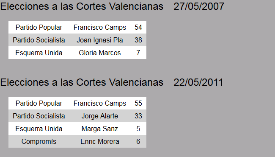The image size is (275, 157).
Task: Click the 2007 elections heading
Action: tap(112, 6)
